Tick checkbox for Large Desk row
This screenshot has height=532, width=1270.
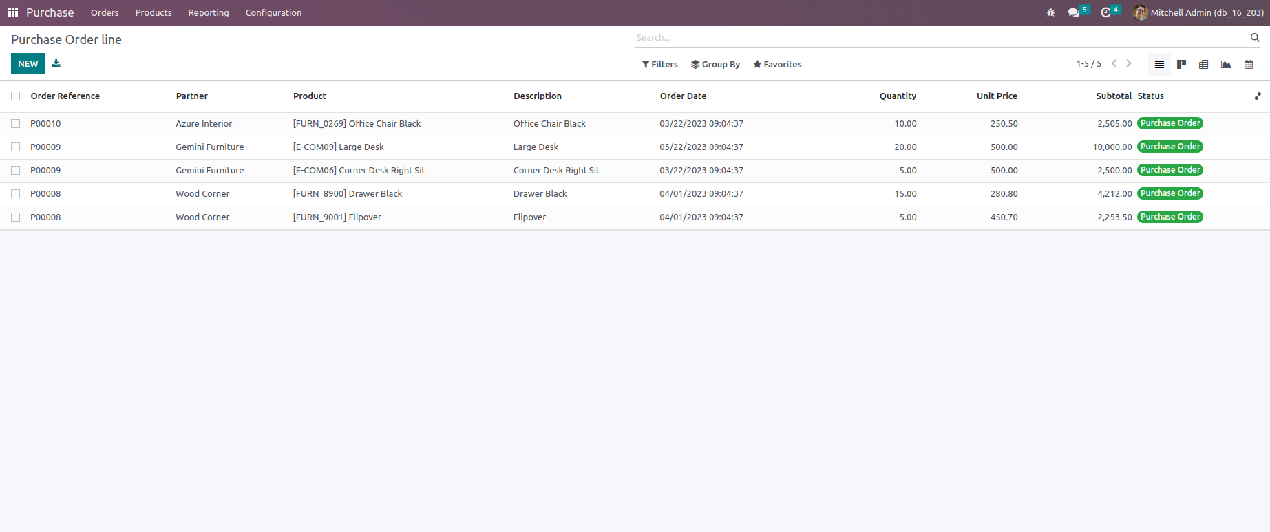[x=16, y=147]
